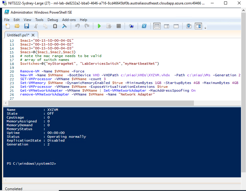
Task: Save the script with the floppy disk icon
Action: pos(27,26)
